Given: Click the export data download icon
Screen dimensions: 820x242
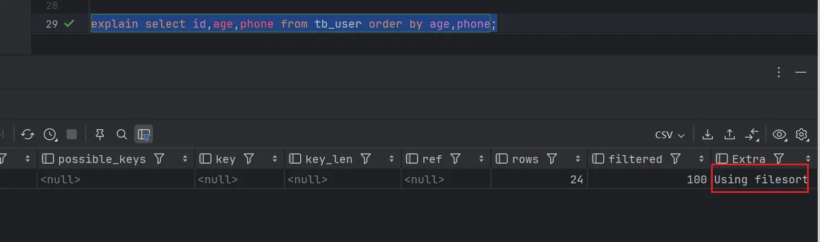Looking at the screenshot, I should pyautogui.click(x=707, y=134).
